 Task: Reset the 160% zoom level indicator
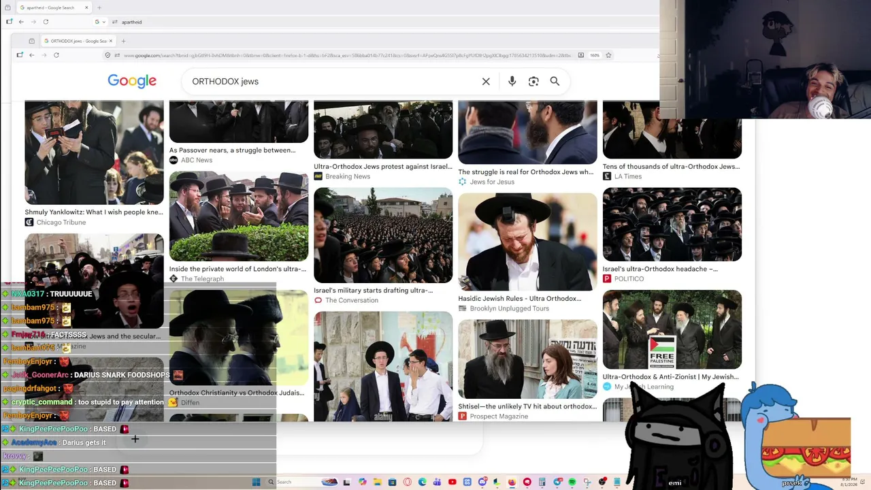point(595,55)
